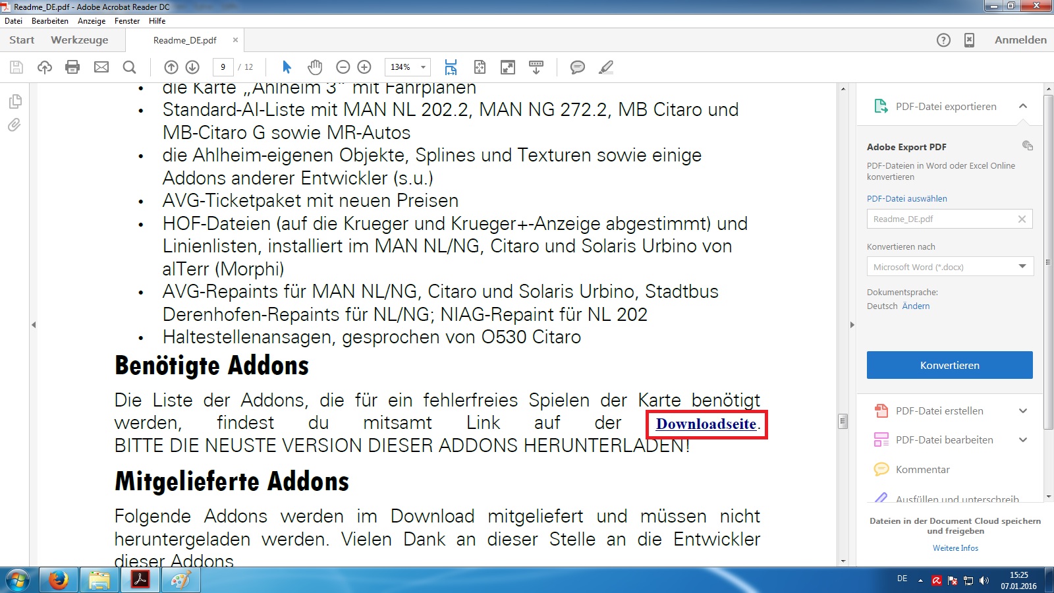Switch to the Werkzeuge tab
The height and width of the screenshot is (593, 1054).
pyautogui.click(x=80, y=40)
